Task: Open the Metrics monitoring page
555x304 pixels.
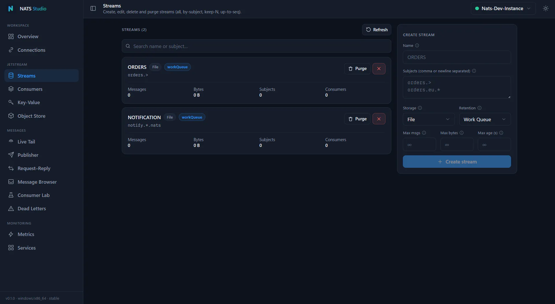Action: click(x=41, y=234)
